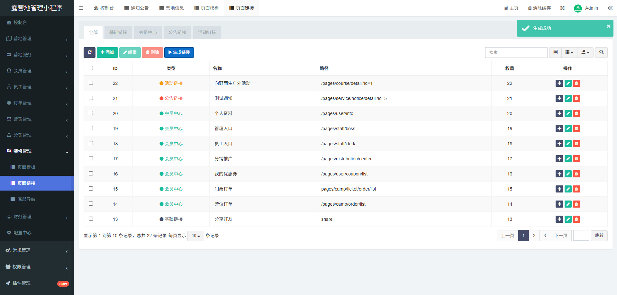Check the select-all header checkbox
Screen dimensions: 617x295
pos(91,68)
